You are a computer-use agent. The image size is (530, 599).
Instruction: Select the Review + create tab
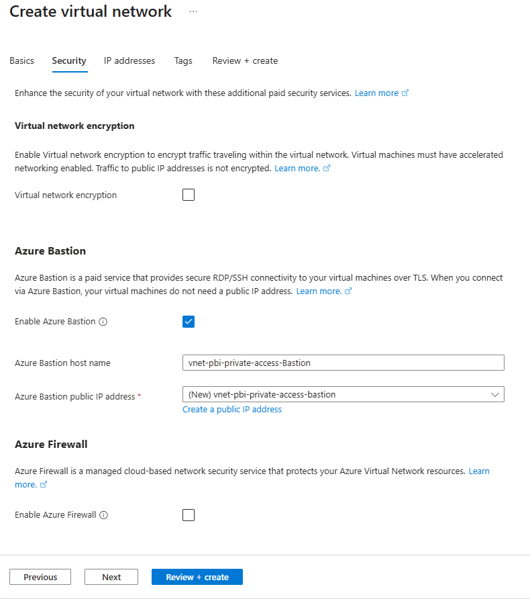(x=245, y=60)
